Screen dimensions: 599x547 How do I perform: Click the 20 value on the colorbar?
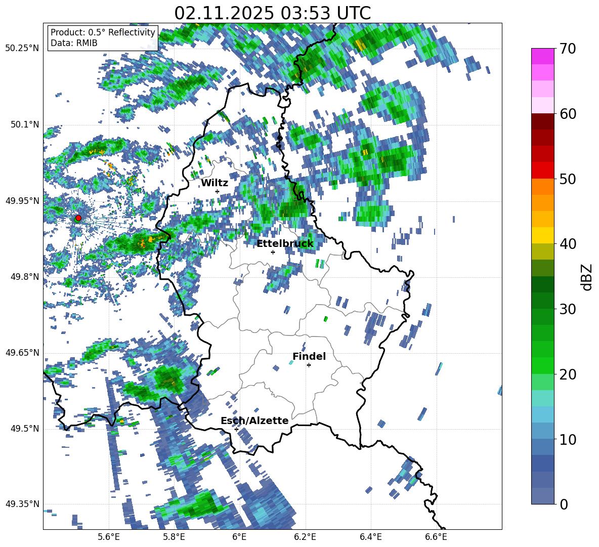(568, 374)
